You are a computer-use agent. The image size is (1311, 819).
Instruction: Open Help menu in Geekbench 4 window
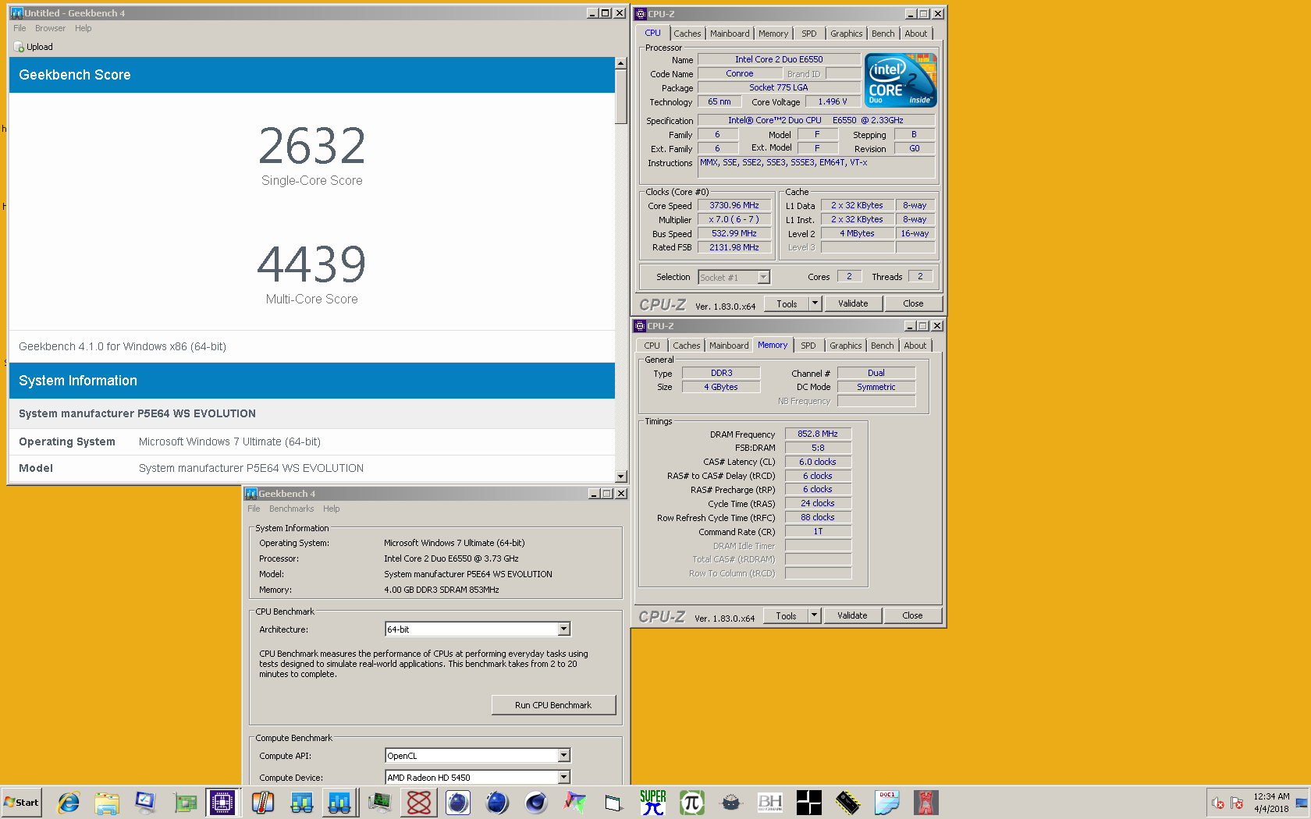[x=332, y=509]
